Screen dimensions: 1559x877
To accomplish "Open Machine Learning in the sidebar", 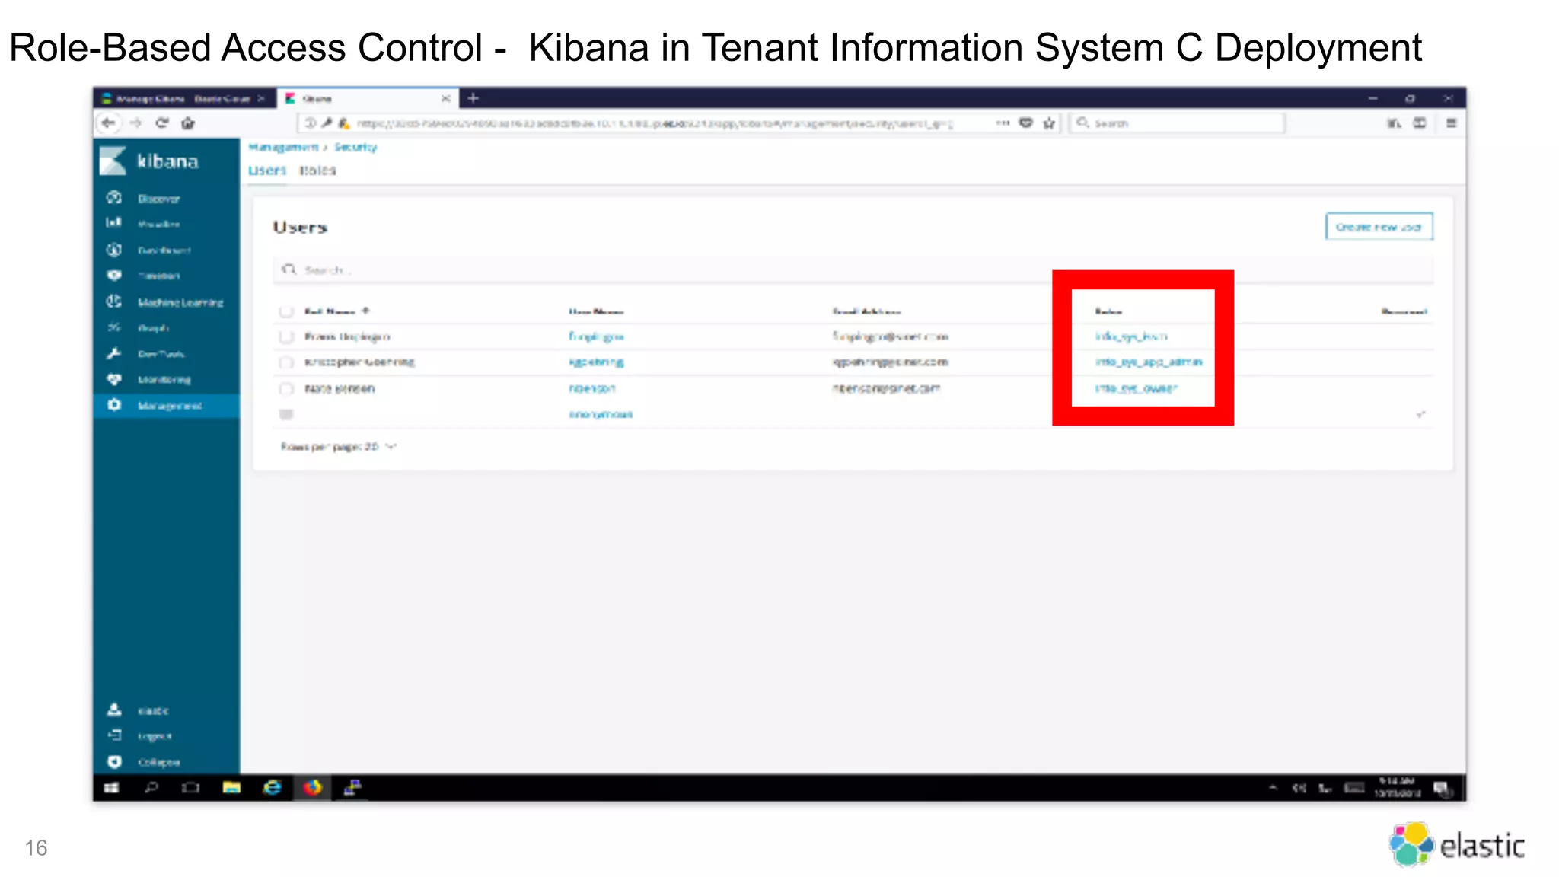I will [x=180, y=302].
